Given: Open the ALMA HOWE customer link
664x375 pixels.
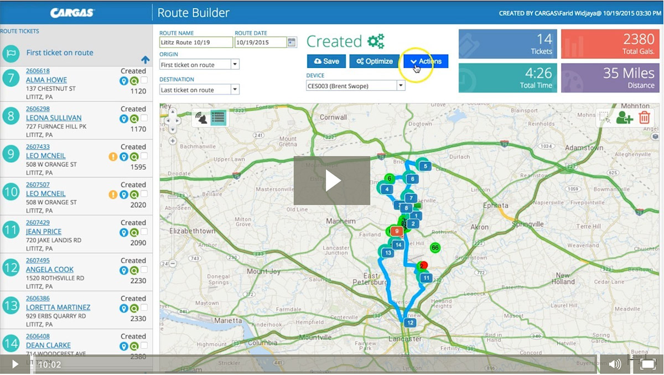Looking at the screenshot, I should 46,80.
